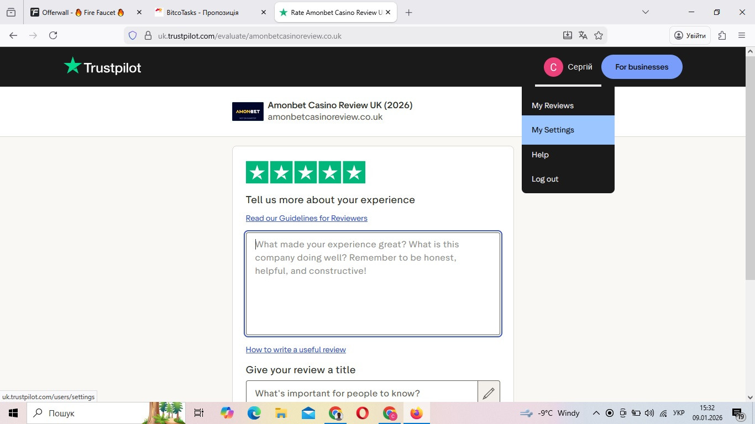Collapse the Сергій user menu
Viewport: 755px width, 424px height.
(568, 67)
